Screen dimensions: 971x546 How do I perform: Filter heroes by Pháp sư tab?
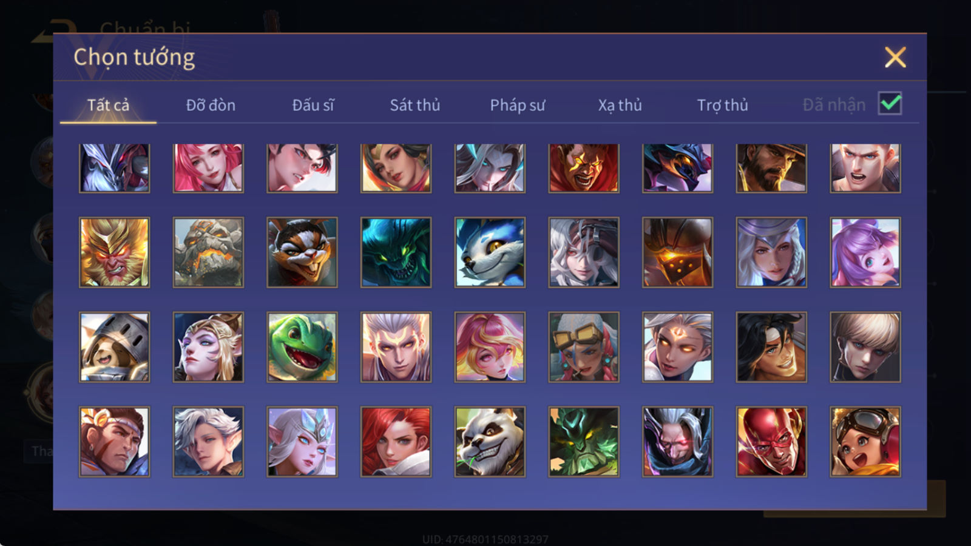pyautogui.click(x=518, y=105)
